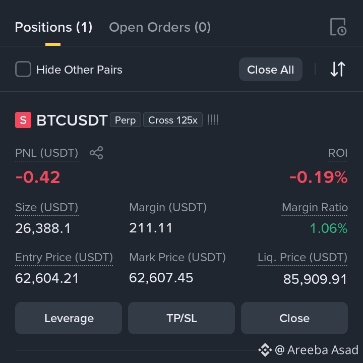Click the ROI label
Screen dimensions: 363x363
tap(338, 153)
